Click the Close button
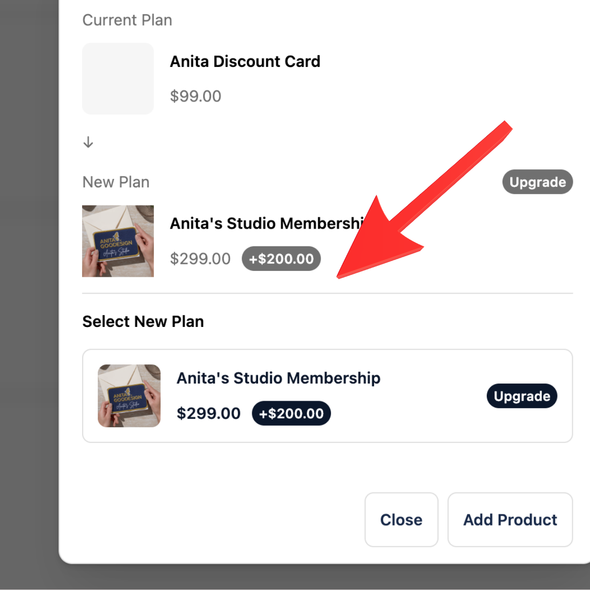Viewport: 590px width, 590px height. click(x=401, y=520)
